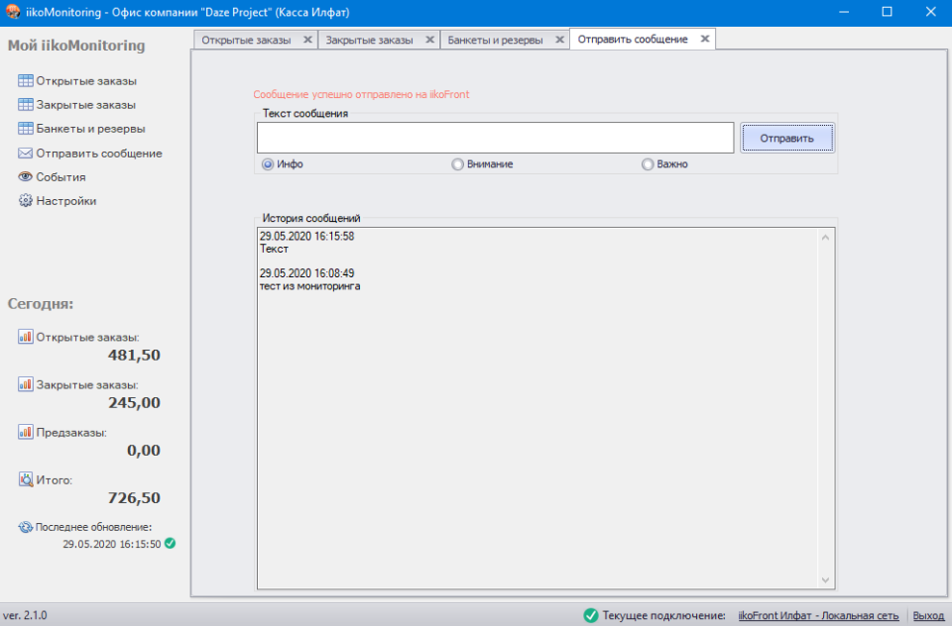Click the 29.05.2020 16:08:49 history timestamp

click(x=306, y=273)
